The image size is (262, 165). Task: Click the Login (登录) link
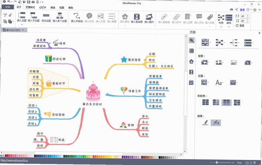point(242,10)
